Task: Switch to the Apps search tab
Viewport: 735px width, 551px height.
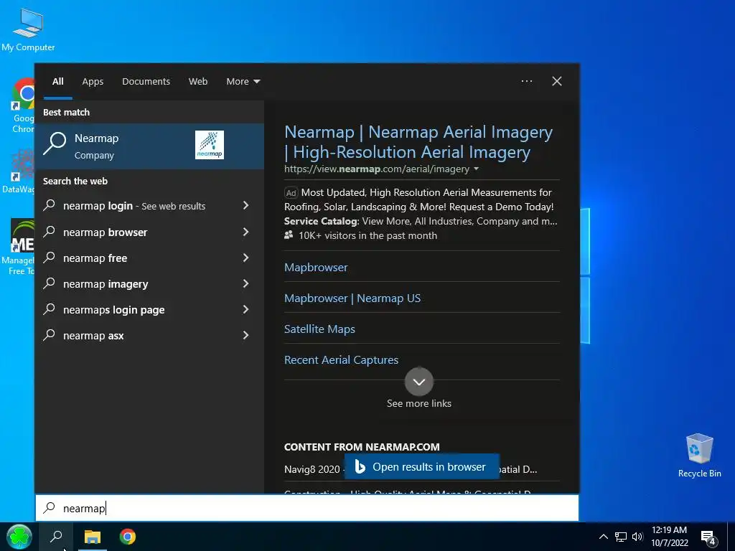Action: click(x=93, y=82)
